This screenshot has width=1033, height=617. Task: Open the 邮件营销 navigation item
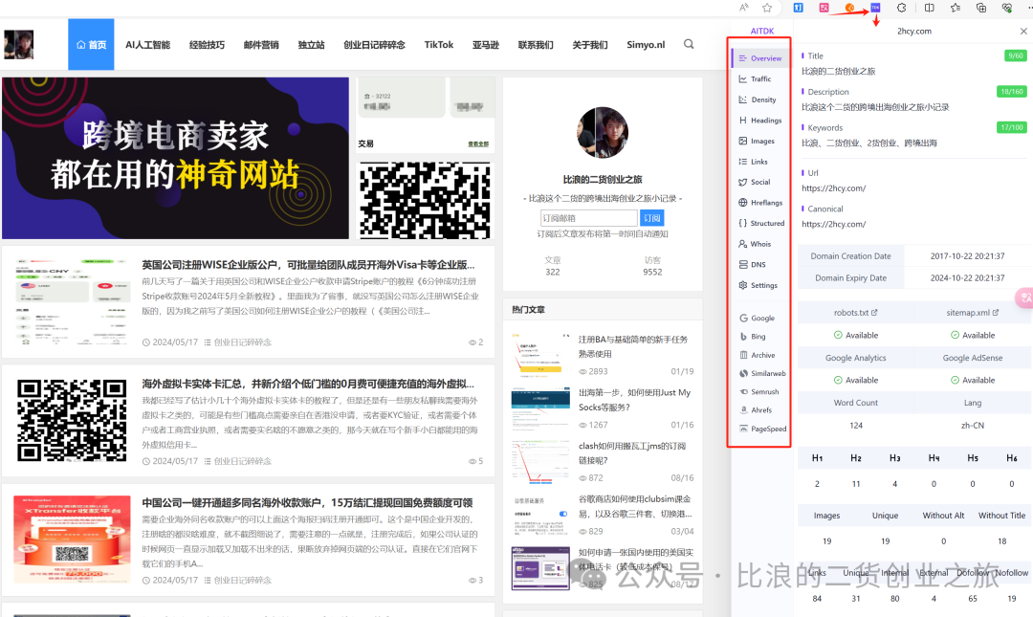tap(261, 45)
